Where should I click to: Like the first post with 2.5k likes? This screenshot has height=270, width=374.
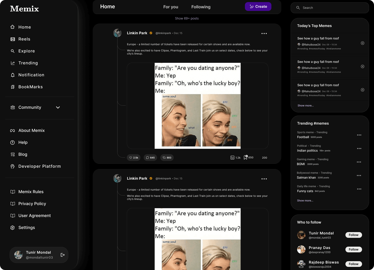point(134,158)
